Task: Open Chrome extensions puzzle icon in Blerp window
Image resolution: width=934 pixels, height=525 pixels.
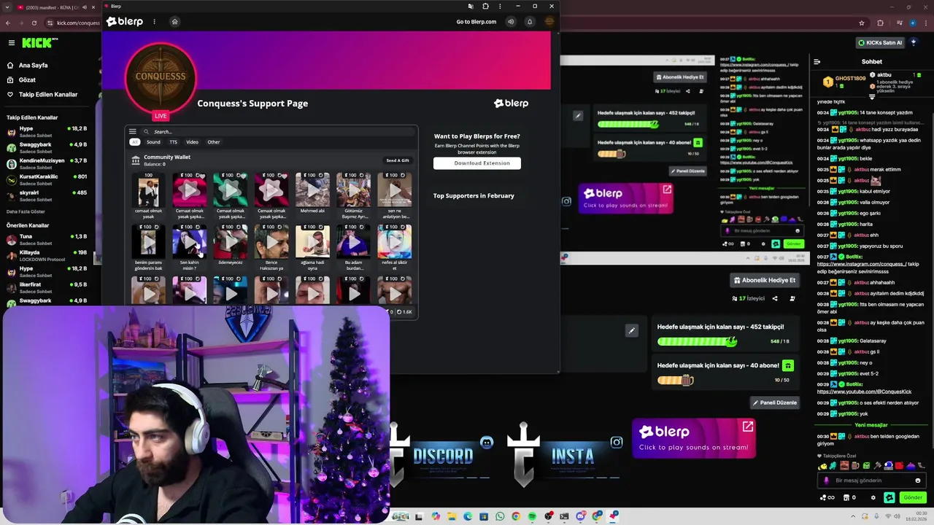Action: (x=485, y=6)
